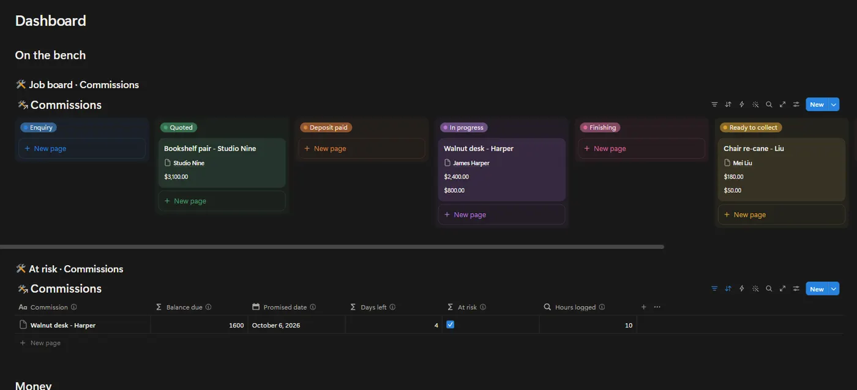Uncheck At risk checkbox for Walnut desk - Harper
Image resolution: width=857 pixels, height=390 pixels.
(451, 324)
